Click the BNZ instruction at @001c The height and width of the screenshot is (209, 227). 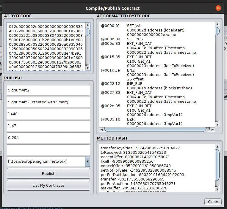click(x=131, y=70)
